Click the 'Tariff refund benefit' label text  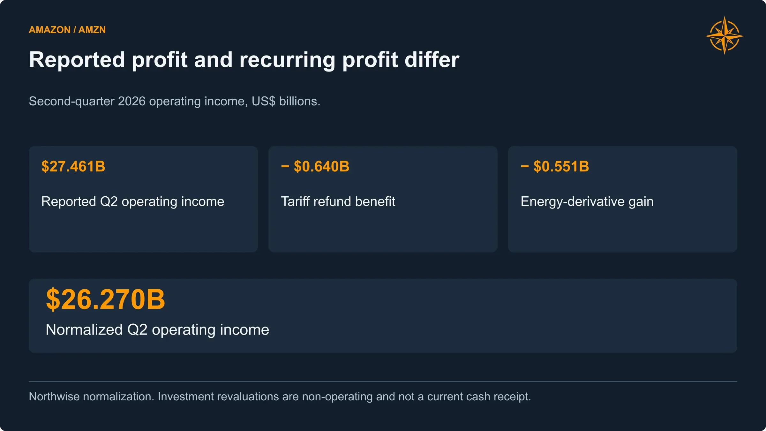(338, 201)
